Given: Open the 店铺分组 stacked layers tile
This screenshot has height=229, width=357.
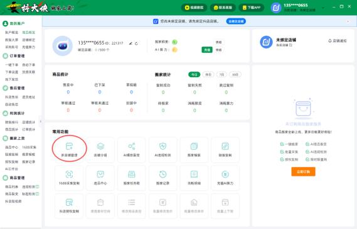Looking at the screenshot, I should click(x=100, y=150).
